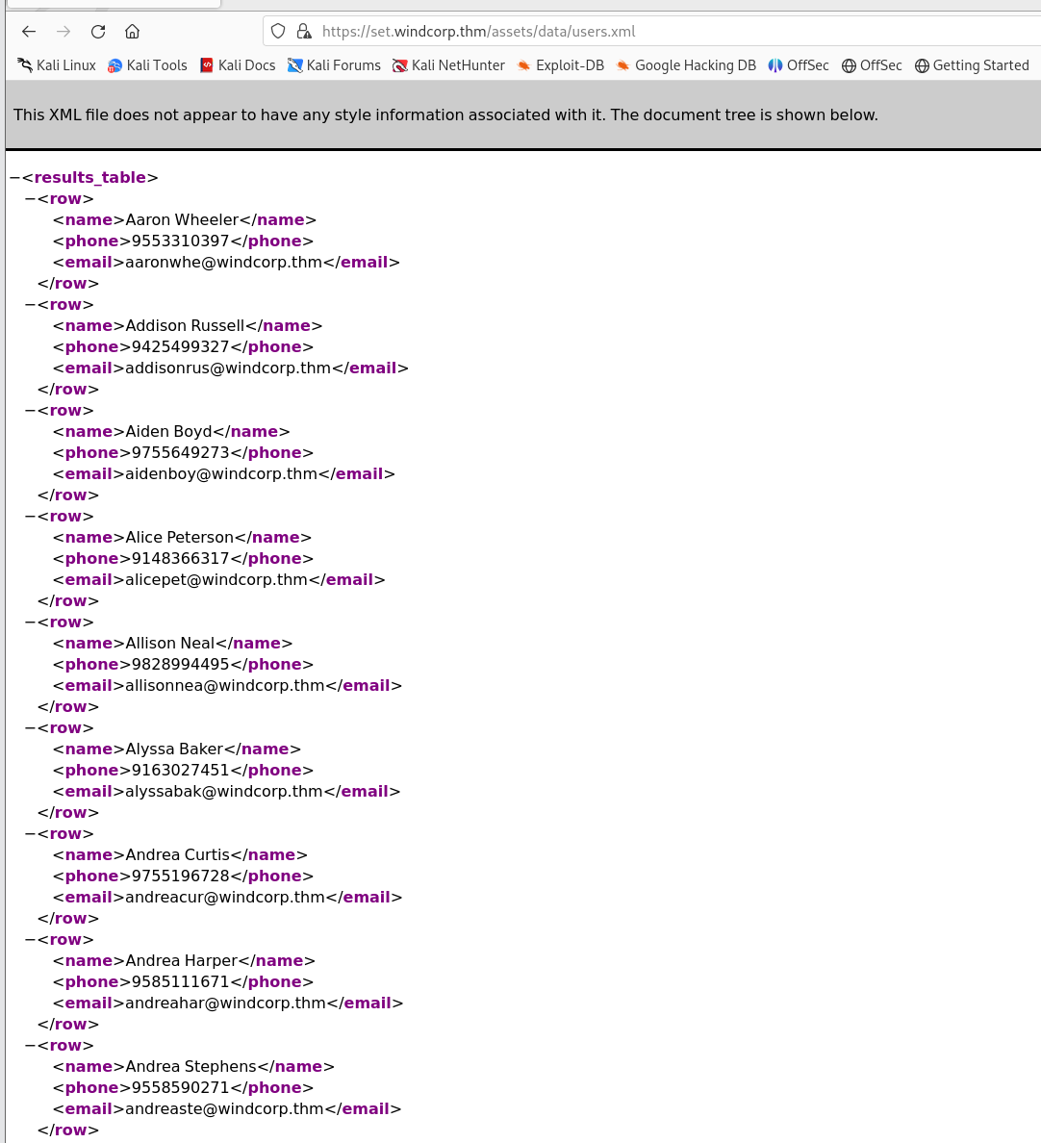Open the shield tracking protection icon
This screenshot has height=1143, width=1041.
tap(278, 32)
